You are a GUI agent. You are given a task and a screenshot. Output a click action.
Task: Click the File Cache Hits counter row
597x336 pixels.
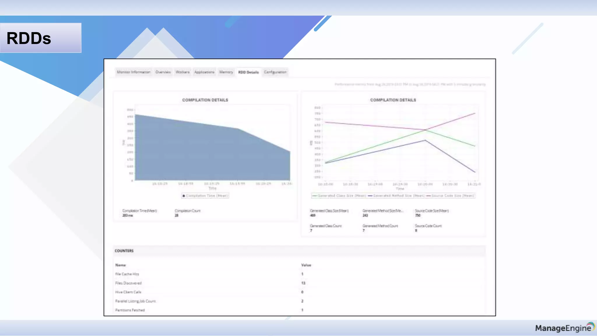tap(127, 274)
